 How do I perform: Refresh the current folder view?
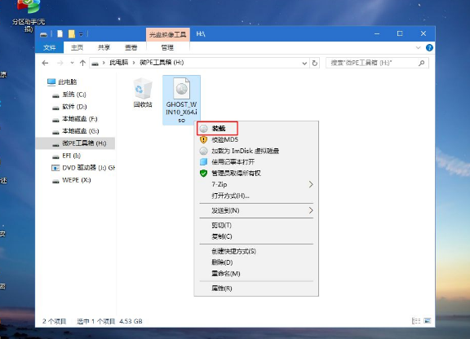(314, 64)
